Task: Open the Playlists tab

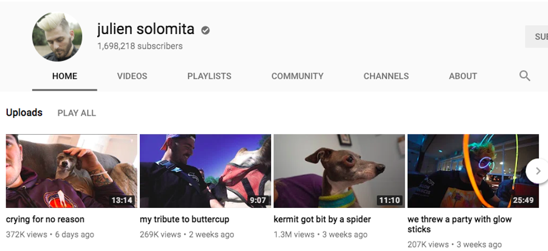Action: 209,76
